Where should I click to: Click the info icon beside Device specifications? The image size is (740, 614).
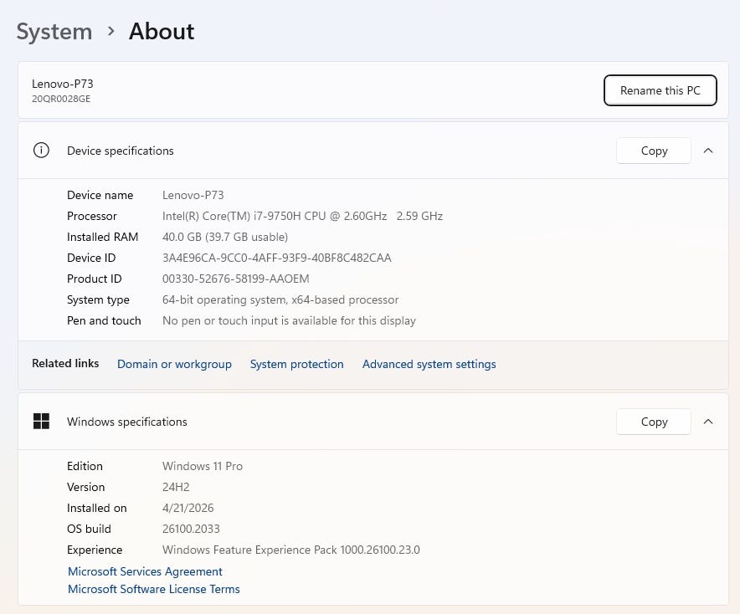[x=41, y=151]
